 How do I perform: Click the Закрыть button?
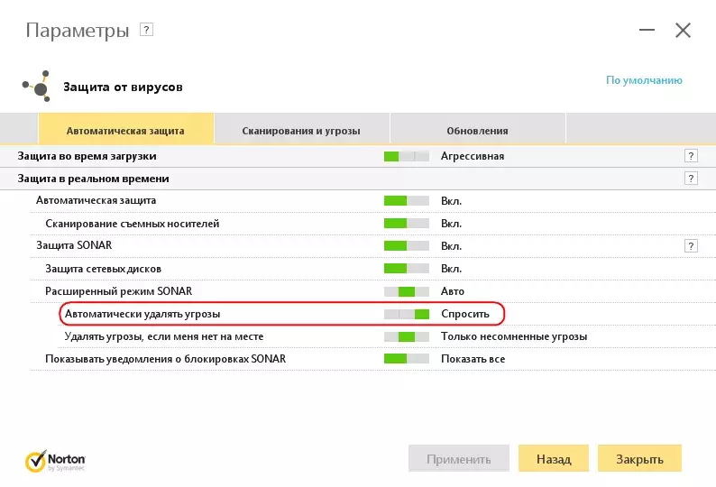639,458
